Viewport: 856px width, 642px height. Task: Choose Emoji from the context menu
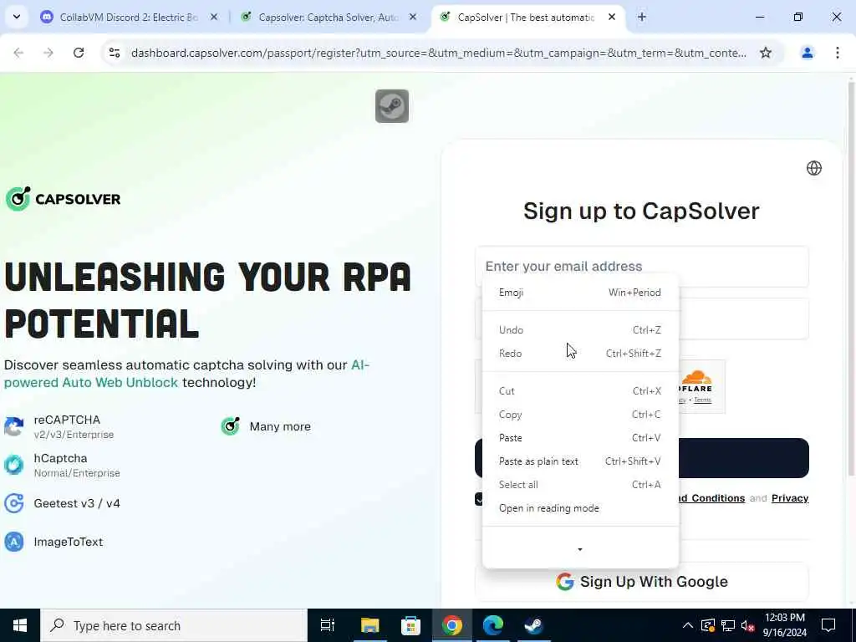[x=580, y=293]
